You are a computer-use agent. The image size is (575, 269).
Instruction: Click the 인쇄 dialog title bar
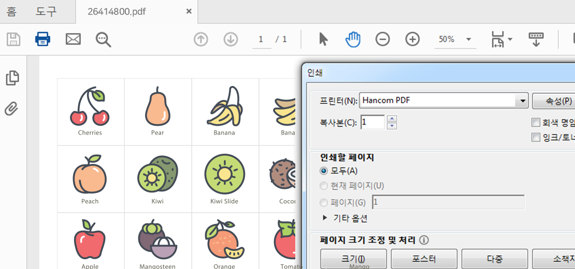pyautogui.click(x=440, y=73)
